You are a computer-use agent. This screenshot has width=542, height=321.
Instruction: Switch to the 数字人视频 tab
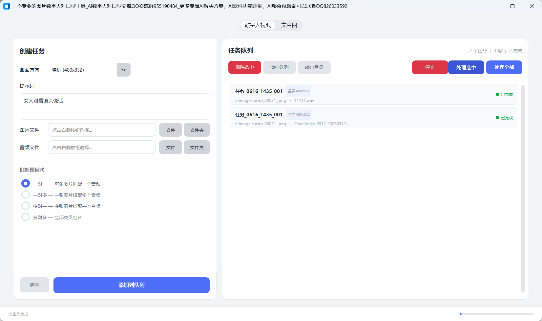click(258, 25)
